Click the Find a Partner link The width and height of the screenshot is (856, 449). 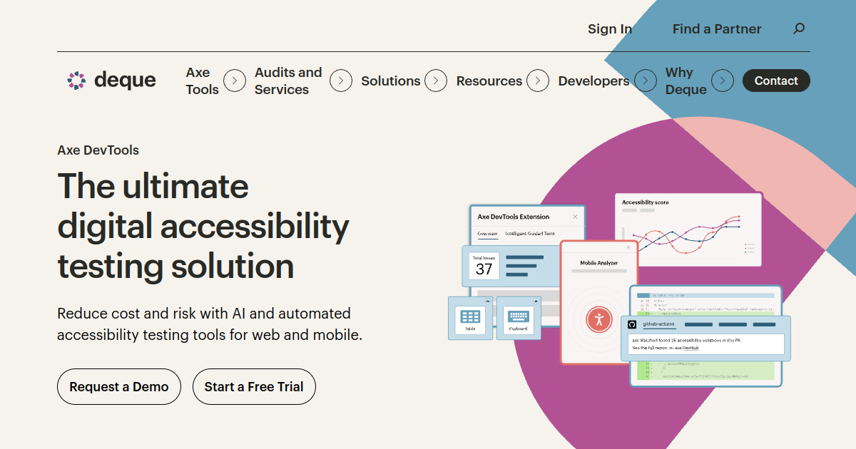pyautogui.click(x=717, y=29)
